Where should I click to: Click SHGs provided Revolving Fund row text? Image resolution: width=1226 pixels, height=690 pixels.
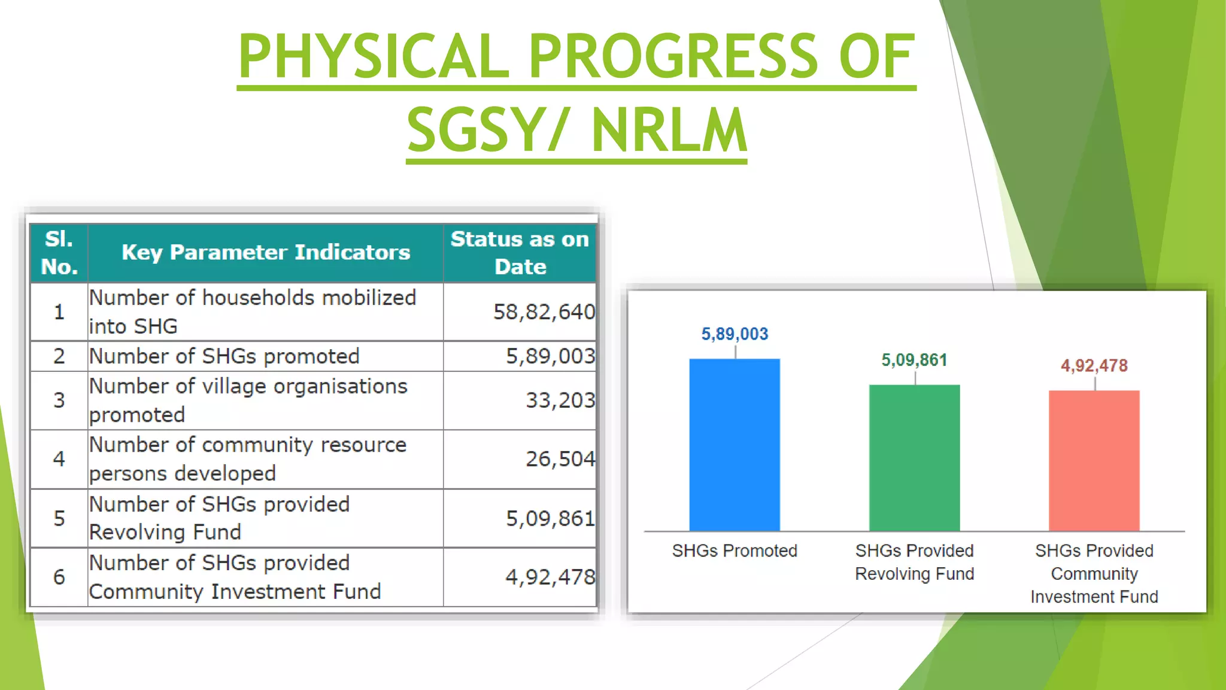point(219,518)
